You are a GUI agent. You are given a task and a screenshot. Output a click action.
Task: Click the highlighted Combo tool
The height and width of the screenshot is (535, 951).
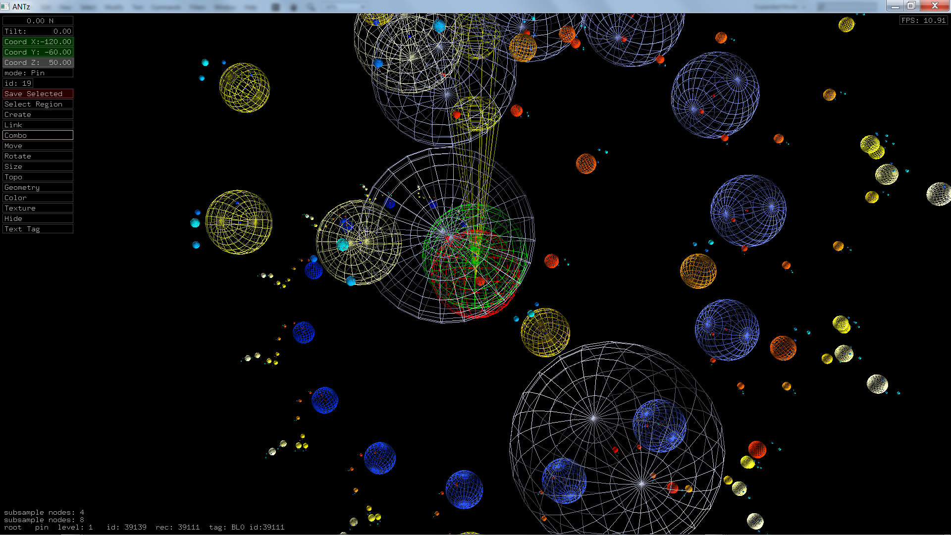click(38, 135)
